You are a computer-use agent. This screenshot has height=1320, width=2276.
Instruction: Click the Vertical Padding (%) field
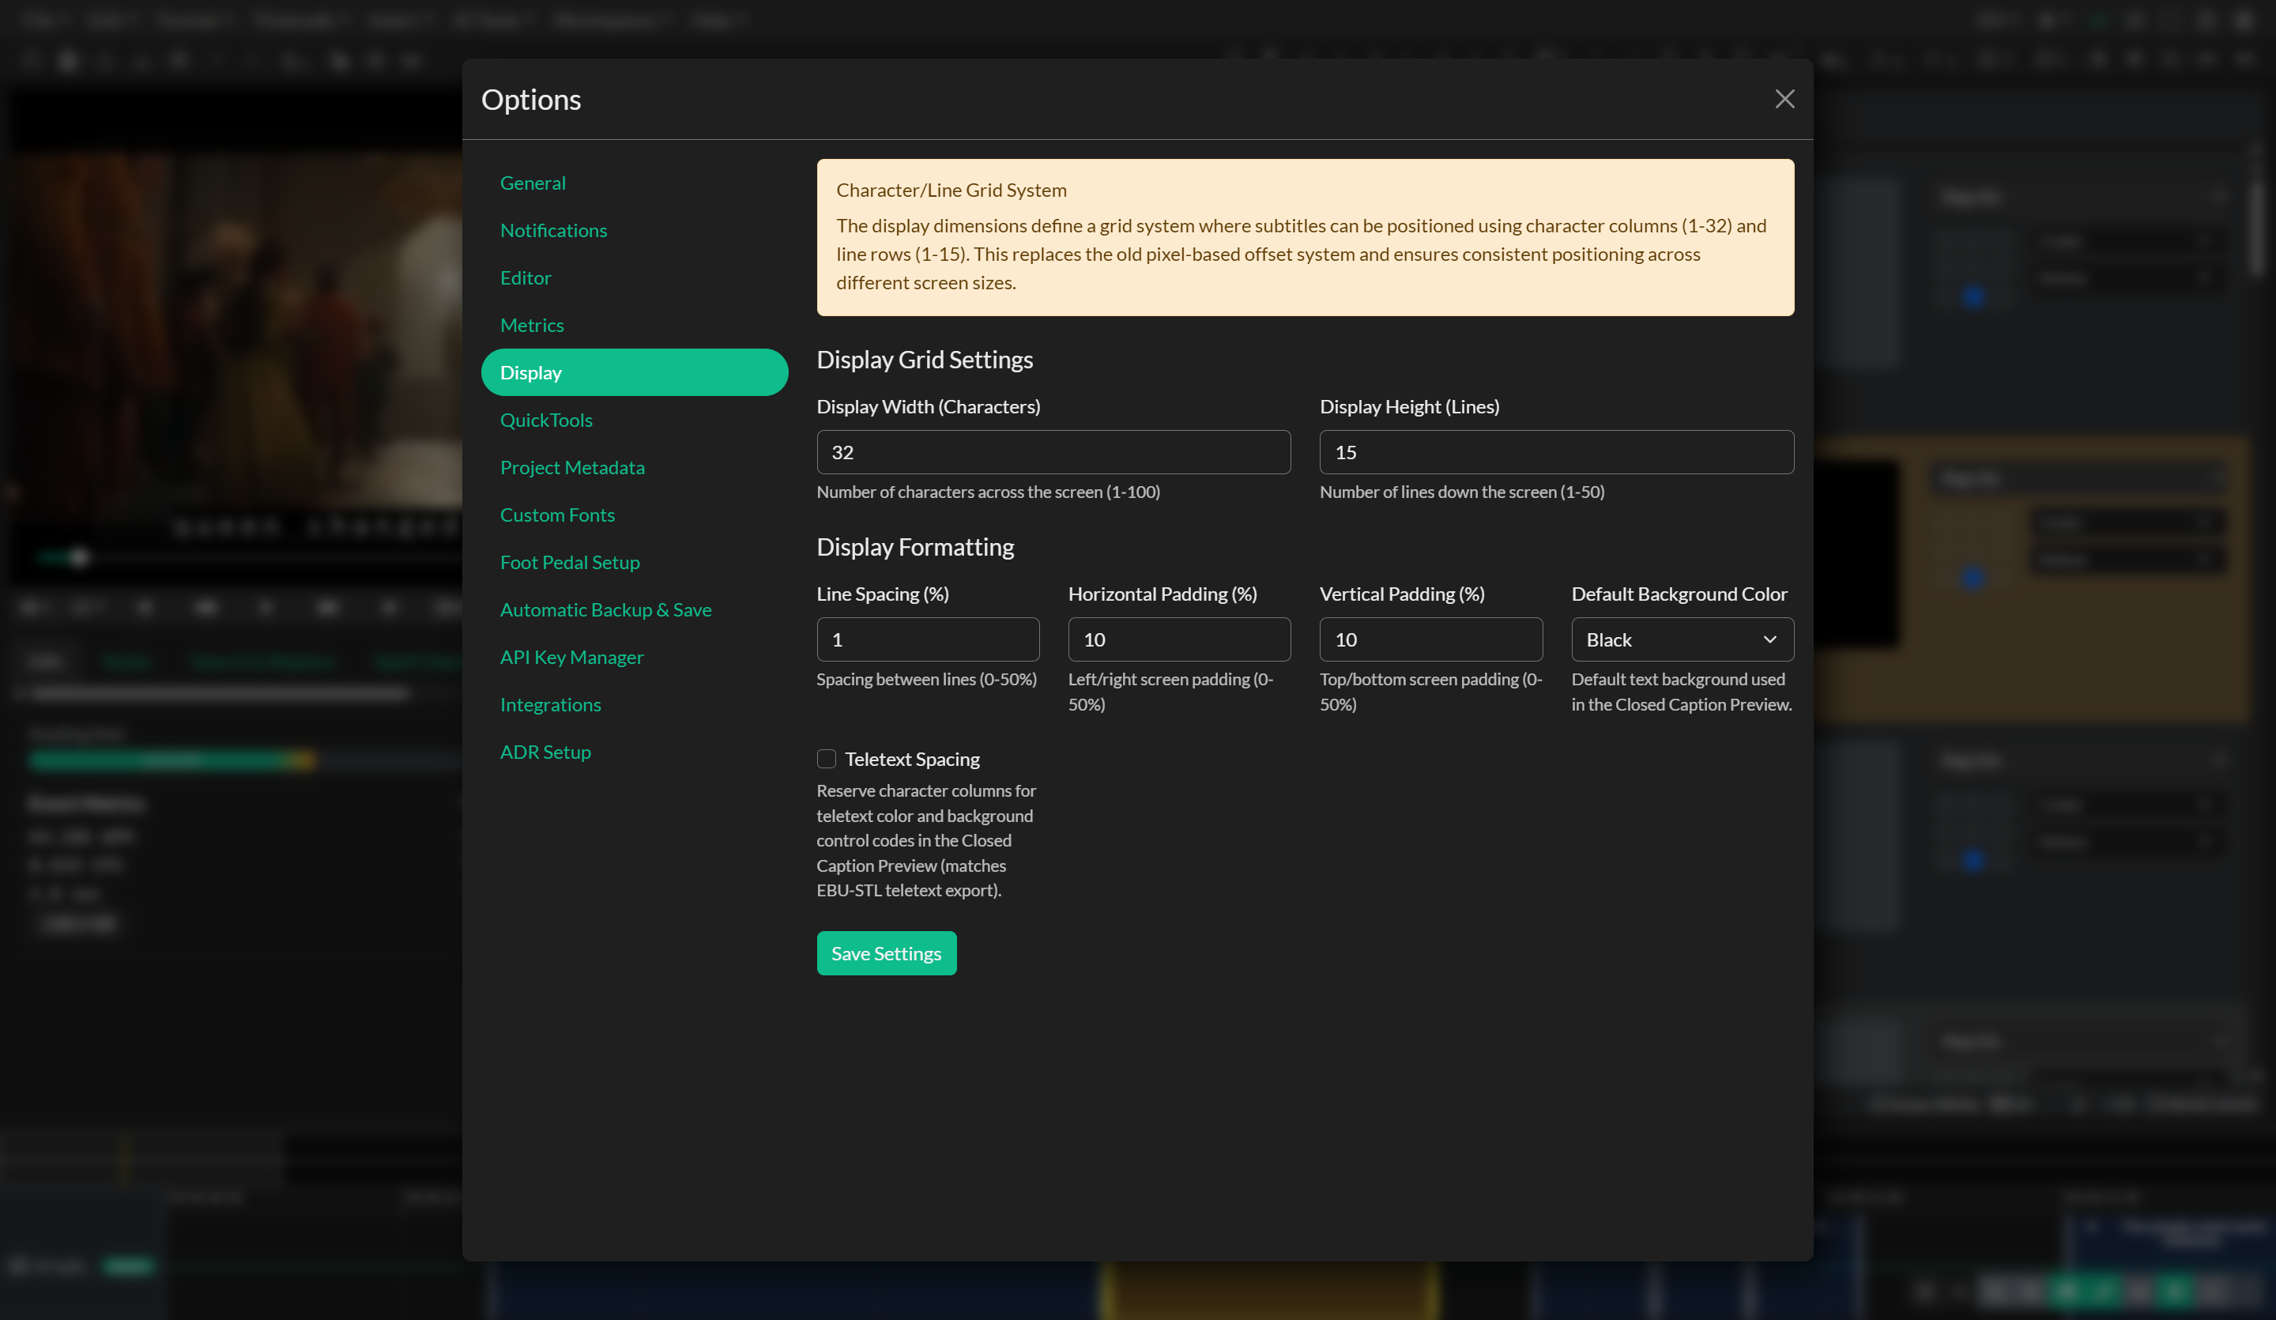1430,639
